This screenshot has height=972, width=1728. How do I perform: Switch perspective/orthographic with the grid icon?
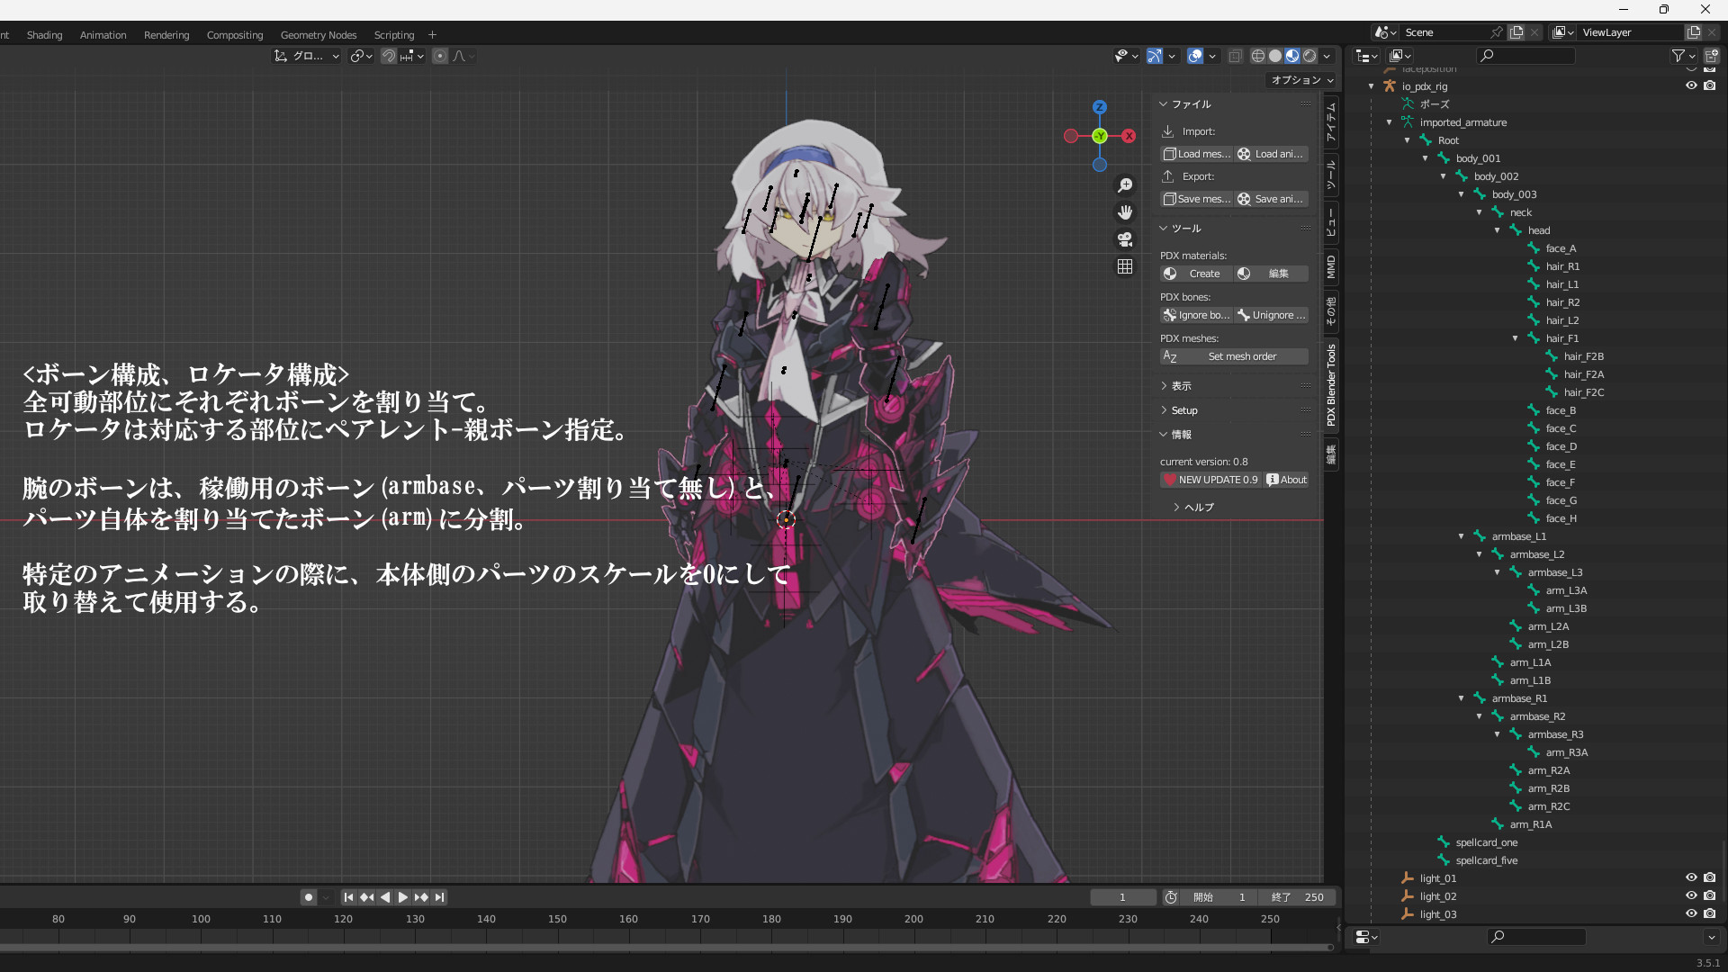(x=1125, y=266)
